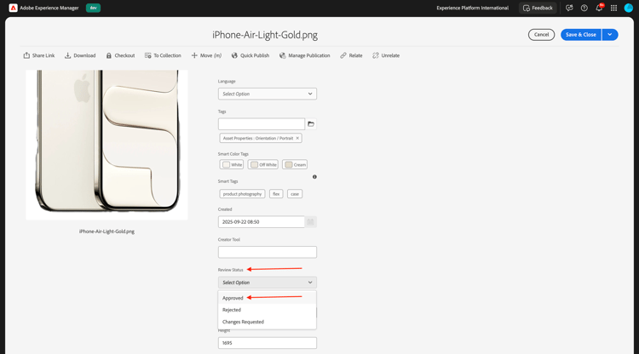Screen dimensions: 639x354
Task: Click the Smart Tags info icon
Action: [314, 177]
